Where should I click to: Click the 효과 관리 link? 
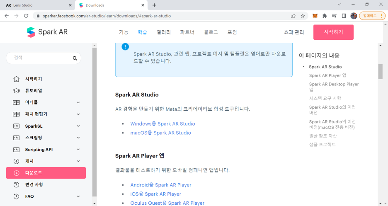coord(294,32)
